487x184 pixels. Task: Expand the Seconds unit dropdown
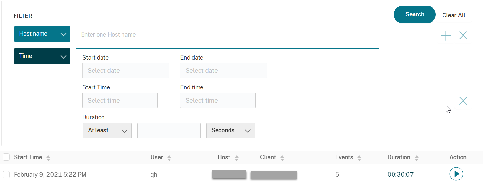pos(230,131)
